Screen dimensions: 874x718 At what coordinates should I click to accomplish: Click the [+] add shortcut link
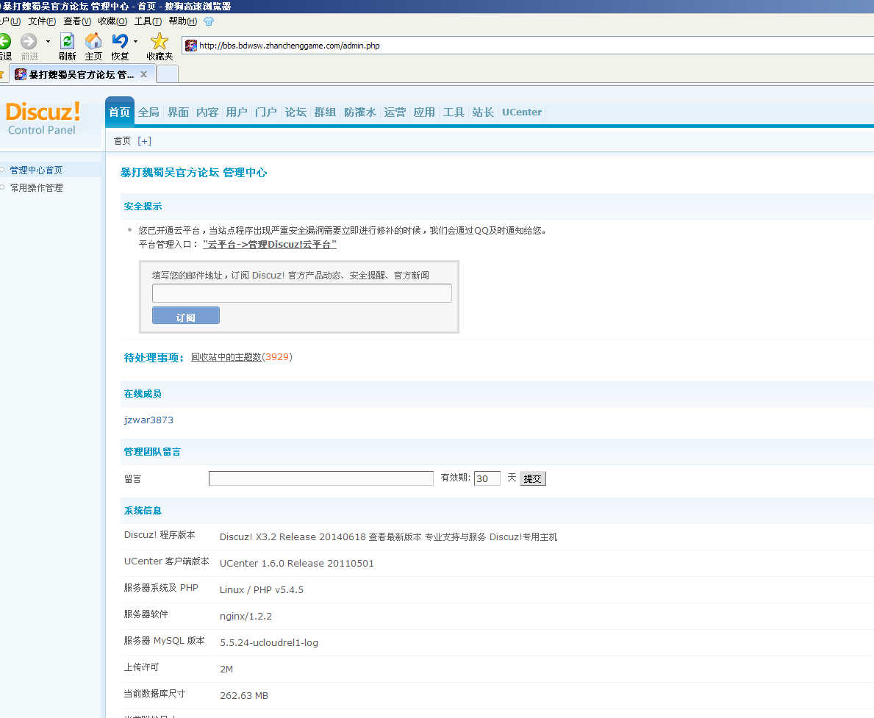144,141
